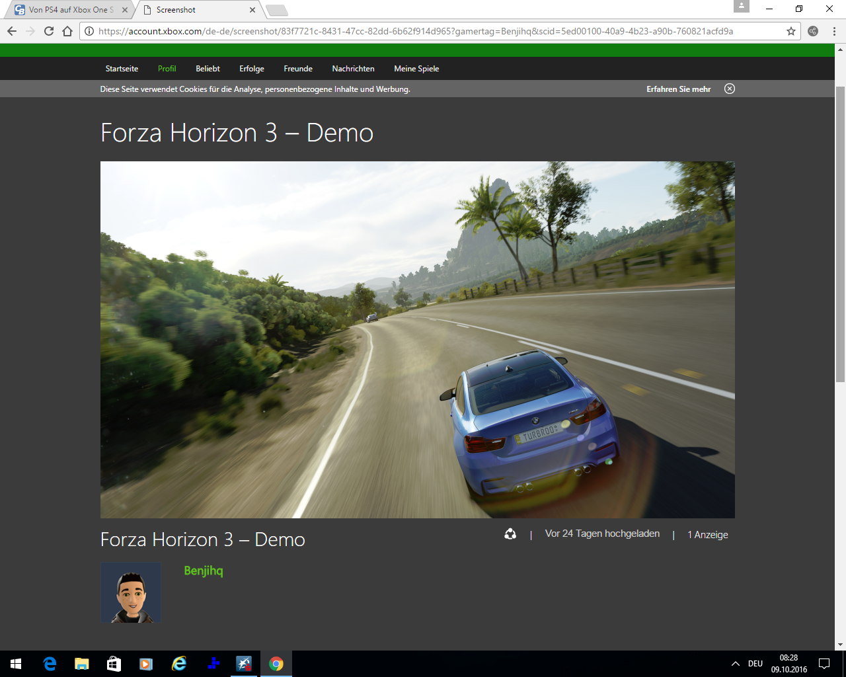
Task: Click the page vertical scrollbar thumb
Action: 841,234
